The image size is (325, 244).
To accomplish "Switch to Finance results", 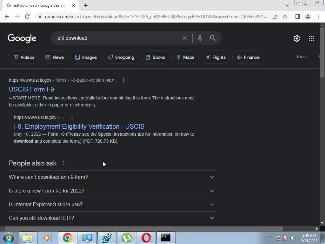I will click(248, 57).
